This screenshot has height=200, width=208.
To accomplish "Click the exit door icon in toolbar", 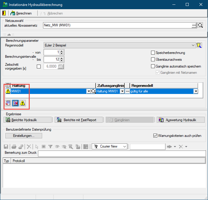I will click(4, 13).
